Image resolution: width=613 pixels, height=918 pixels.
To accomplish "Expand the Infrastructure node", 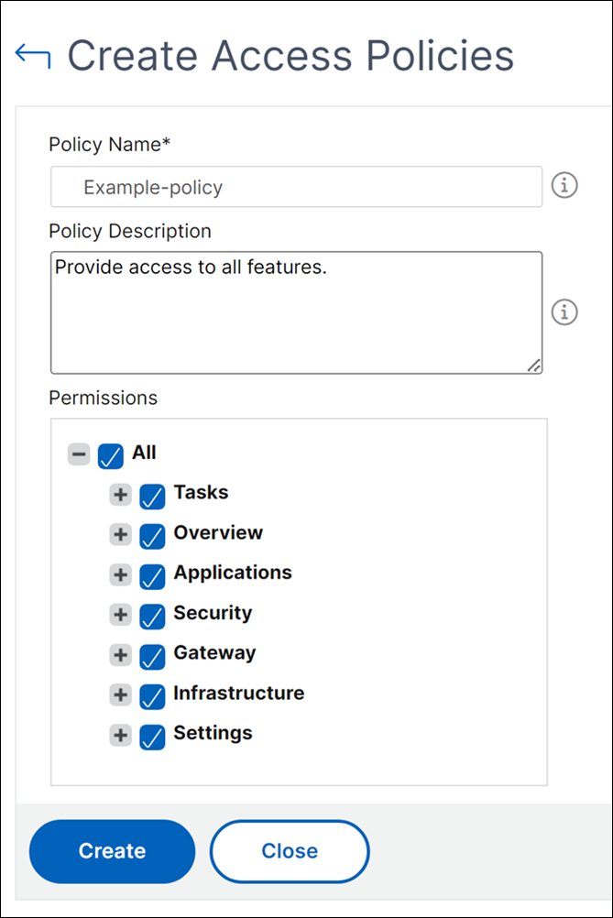I will click(x=121, y=695).
